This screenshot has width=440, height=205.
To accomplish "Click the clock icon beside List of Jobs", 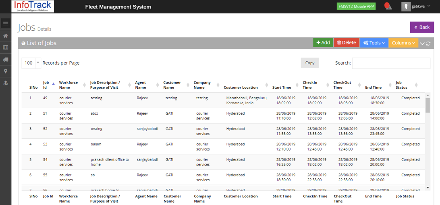I will click(23, 43).
